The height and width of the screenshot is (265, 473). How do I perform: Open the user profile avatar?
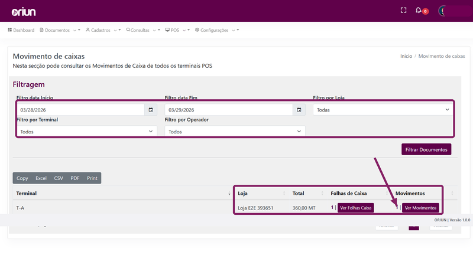pos(442,11)
